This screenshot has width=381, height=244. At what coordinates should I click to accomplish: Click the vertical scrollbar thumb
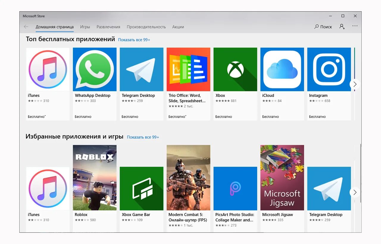click(360, 173)
